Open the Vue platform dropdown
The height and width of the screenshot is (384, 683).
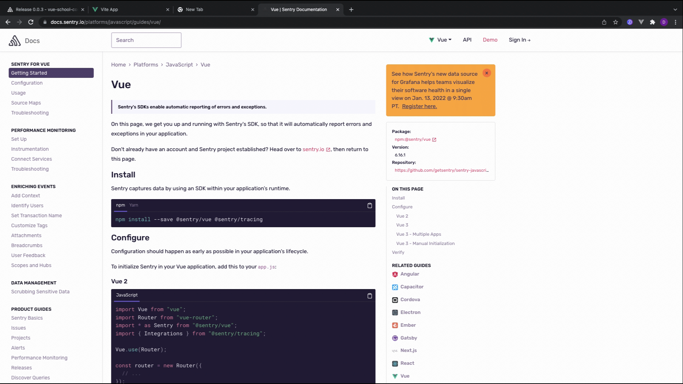click(440, 40)
